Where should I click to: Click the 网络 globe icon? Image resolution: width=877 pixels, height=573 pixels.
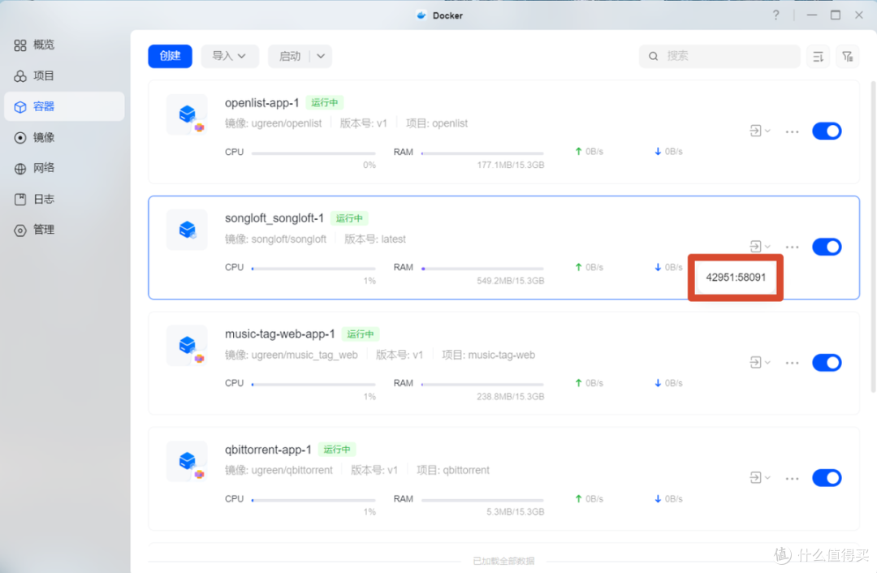(20, 168)
